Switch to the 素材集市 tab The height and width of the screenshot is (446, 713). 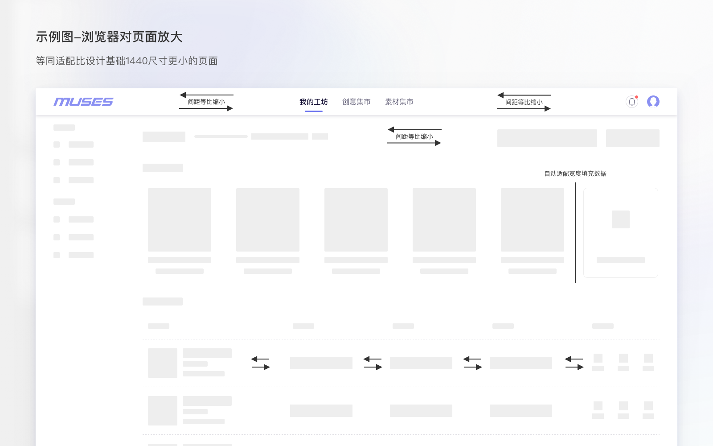point(399,102)
